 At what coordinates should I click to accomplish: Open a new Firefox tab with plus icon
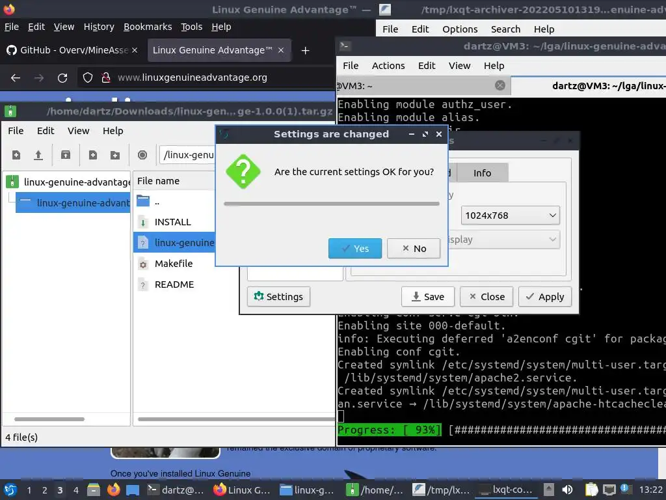pos(305,51)
